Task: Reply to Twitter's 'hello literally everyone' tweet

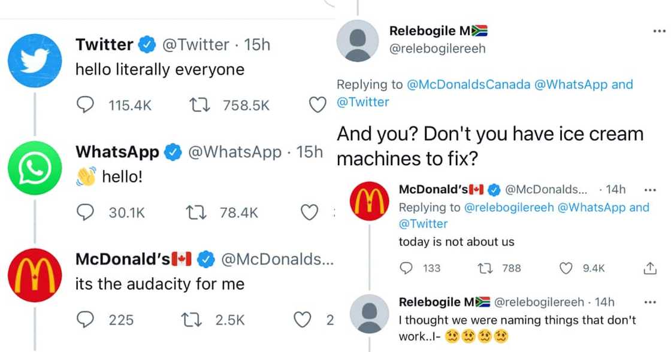Action: click(84, 105)
